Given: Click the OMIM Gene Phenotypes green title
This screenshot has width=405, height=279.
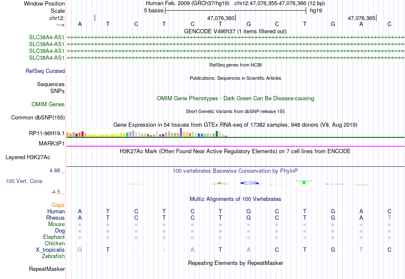Looking at the screenshot, I should pyautogui.click(x=235, y=98).
